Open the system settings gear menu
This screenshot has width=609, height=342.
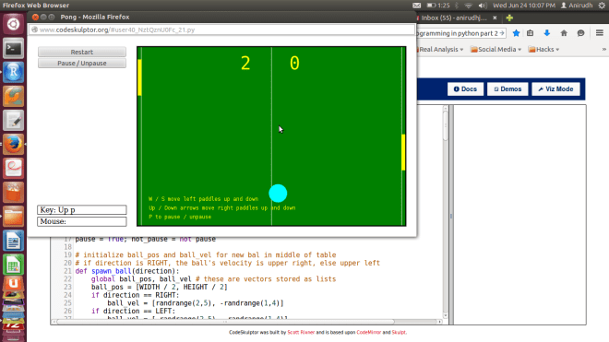602,6
